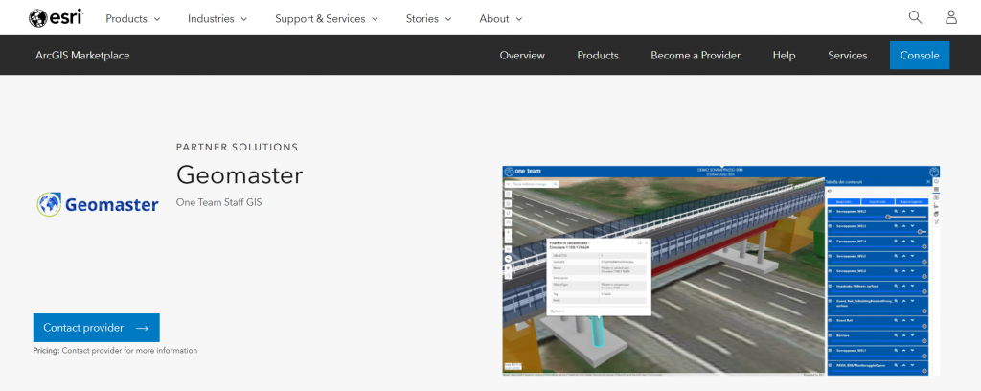The width and height of the screenshot is (981, 391).
Task: Expand the Products dropdown in top navigation
Action: [x=132, y=19]
